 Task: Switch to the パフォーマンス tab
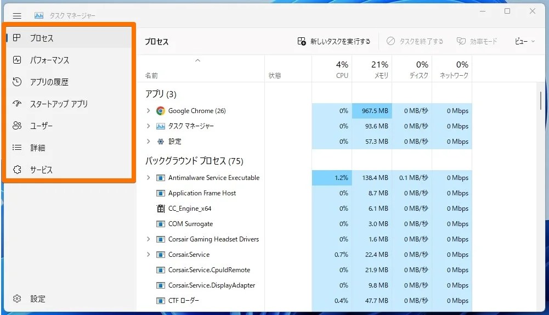[69, 60]
